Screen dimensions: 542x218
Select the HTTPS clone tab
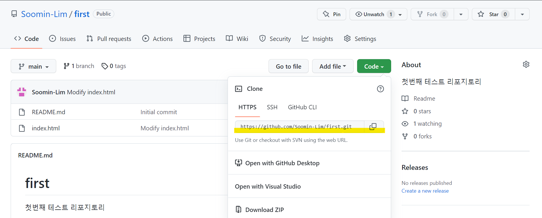click(x=247, y=107)
